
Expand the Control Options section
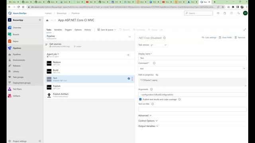148,121
